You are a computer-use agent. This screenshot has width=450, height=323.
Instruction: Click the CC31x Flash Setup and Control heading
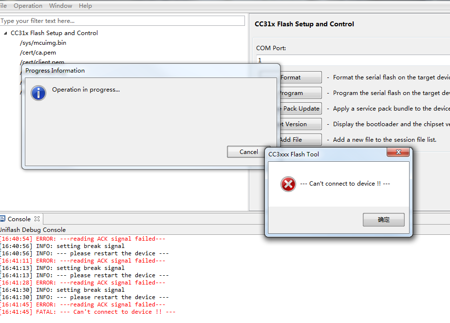click(304, 24)
